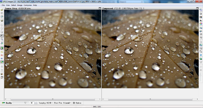Open the File menu
This screenshot has height=108, width=203.
click(x=3, y=5)
